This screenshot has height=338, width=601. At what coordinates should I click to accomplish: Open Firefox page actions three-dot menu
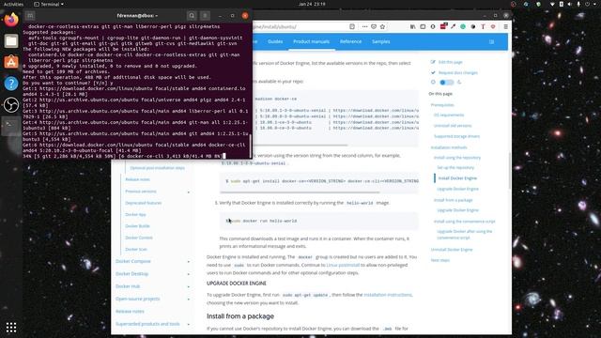[x=364, y=27]
